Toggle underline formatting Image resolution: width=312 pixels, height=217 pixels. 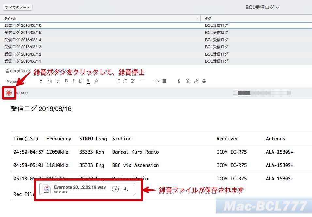pyautogui.click(x=80, y=81)
